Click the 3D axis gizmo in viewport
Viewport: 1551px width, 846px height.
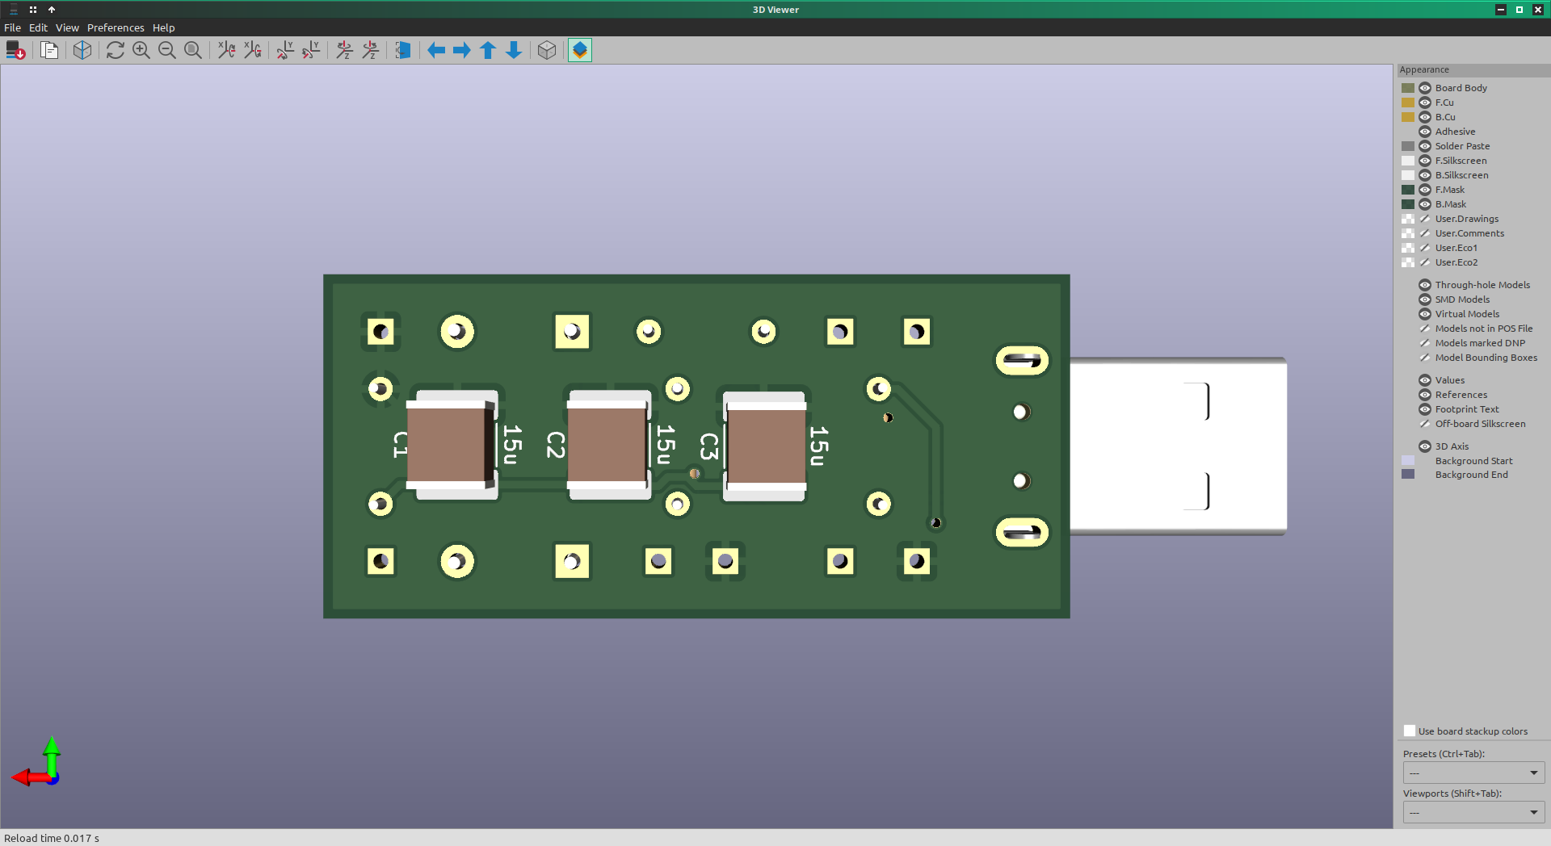click(x=37, y=762)
